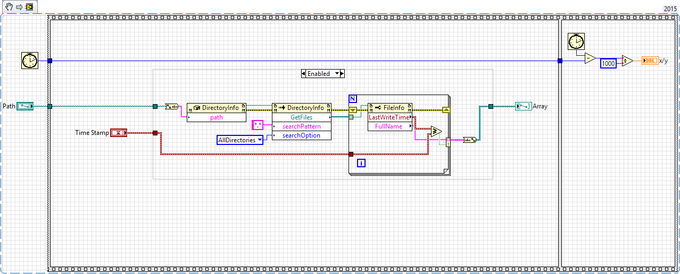Viewport: 680px width, 274px height.
Task: Click the Path label text
Action: tap(9, 106)
